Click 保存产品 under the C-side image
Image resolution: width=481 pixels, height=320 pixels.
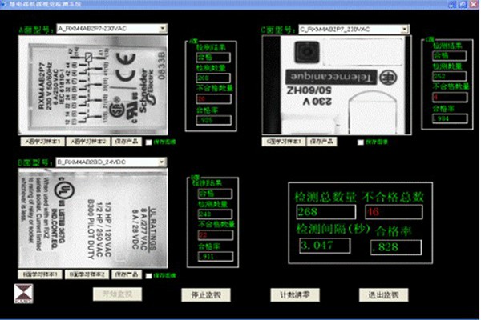[x=321, y=142]
